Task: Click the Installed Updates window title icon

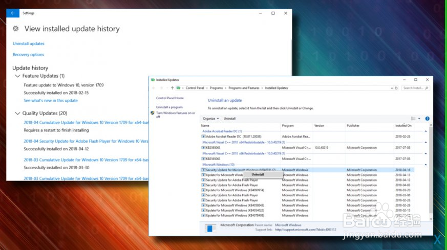Action: click(x=153, y=80)
